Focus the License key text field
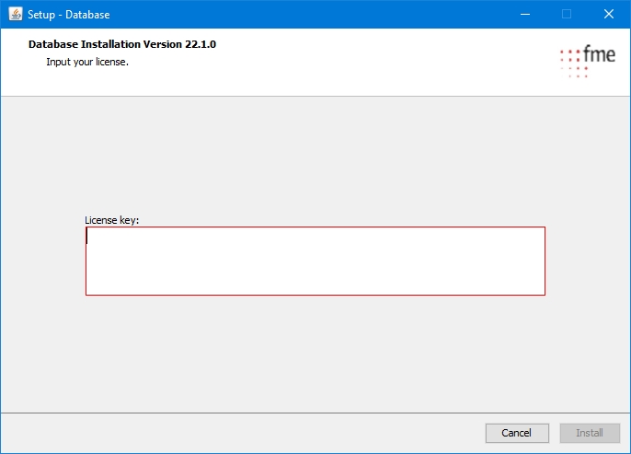Viewport: 631px width, 454px height. [x=315, y=261]
